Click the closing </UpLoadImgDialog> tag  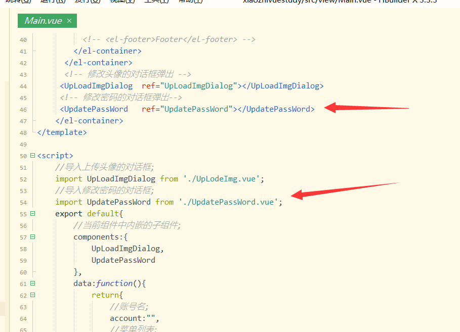coord(283,86)
